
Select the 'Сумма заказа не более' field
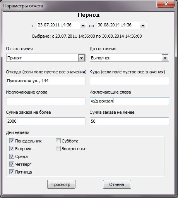click(46, 121)
